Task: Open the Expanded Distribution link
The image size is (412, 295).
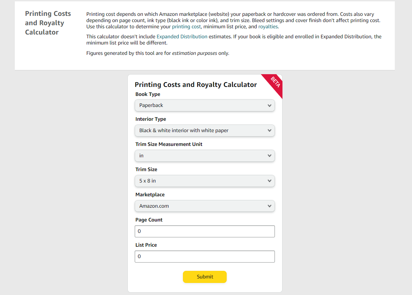Action: [182, 36]
